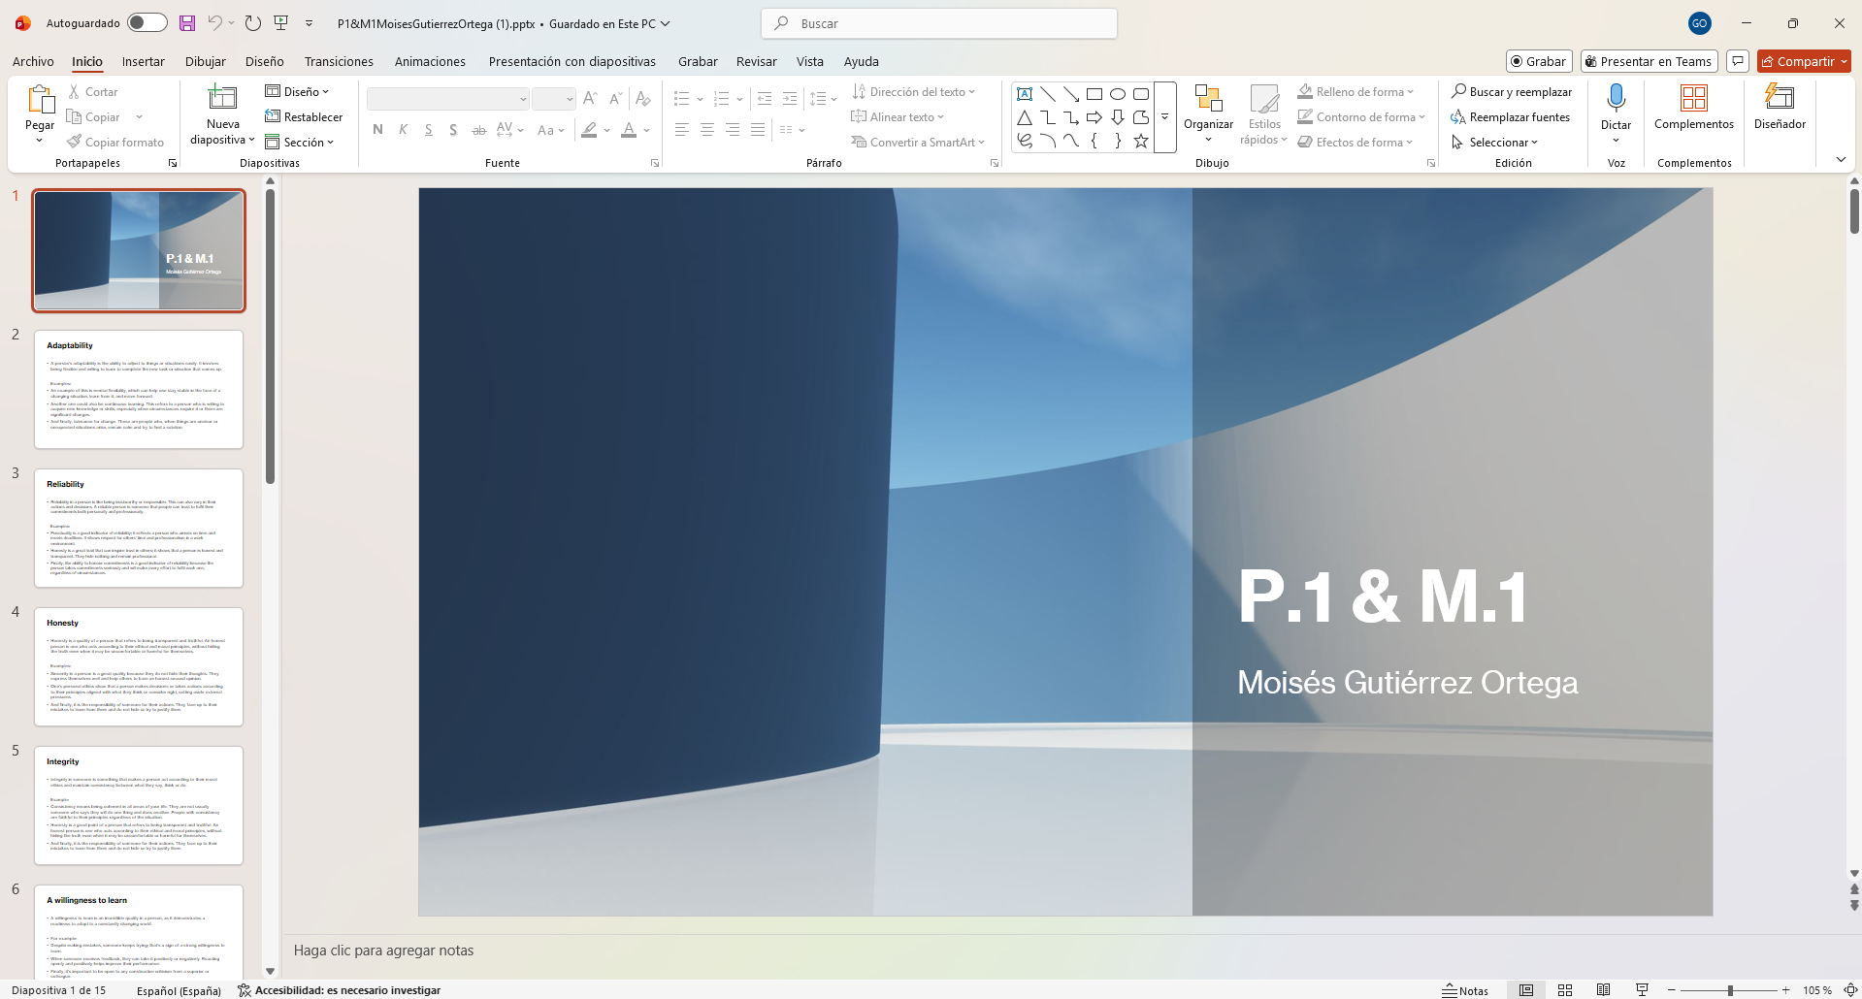Click the Grabar button
The width and height of the screenshot is (1862, 999).
coord(1539,61)
